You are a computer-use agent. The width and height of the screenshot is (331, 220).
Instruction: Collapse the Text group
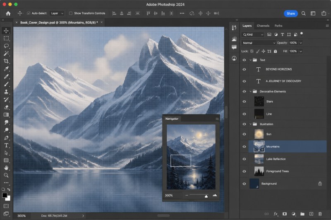pyautogui.click(x=251, y=60)
